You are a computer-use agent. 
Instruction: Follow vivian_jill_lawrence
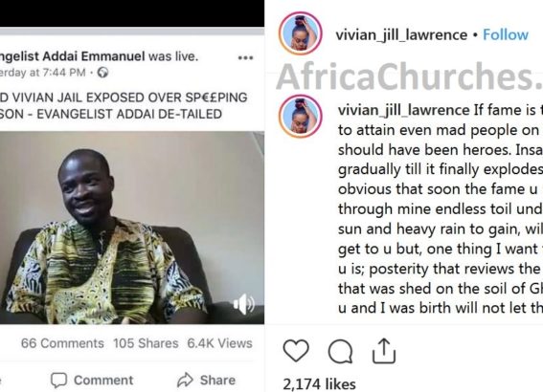(506, 34)
